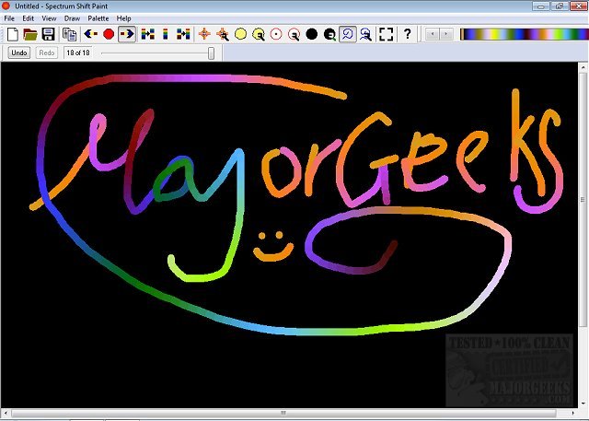Select the orange crosshair with magnifier tool
The height and width of the screenshot is (421, 589).
click(x=223, y=34)
